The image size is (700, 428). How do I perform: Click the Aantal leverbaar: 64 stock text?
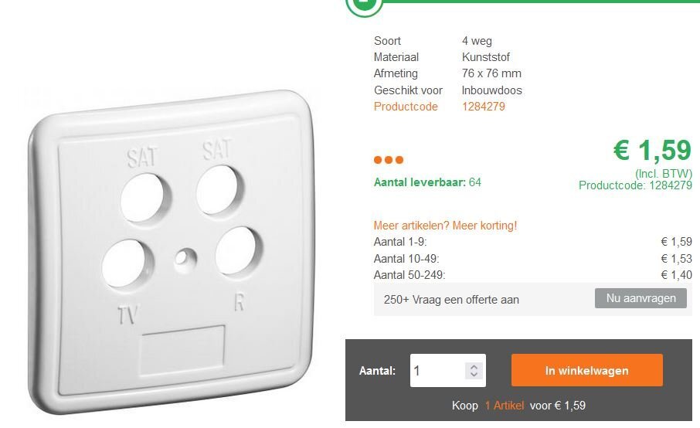pos(427,182)
